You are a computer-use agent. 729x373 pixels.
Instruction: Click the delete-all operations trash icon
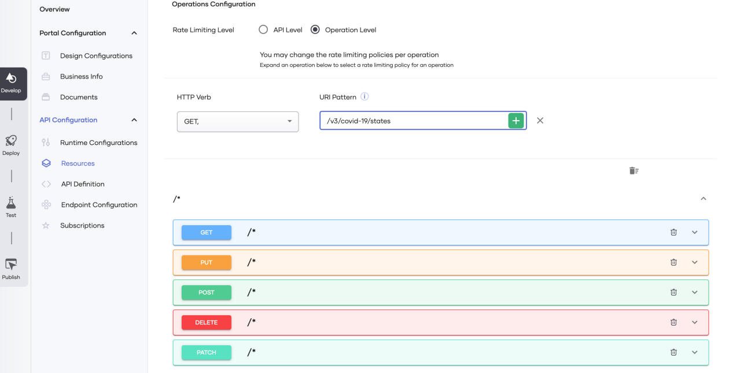coord(634,170)
